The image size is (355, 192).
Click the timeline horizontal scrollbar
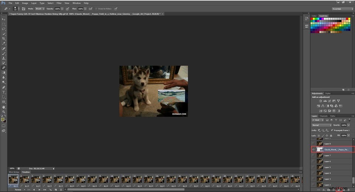(x=126, y=189)
